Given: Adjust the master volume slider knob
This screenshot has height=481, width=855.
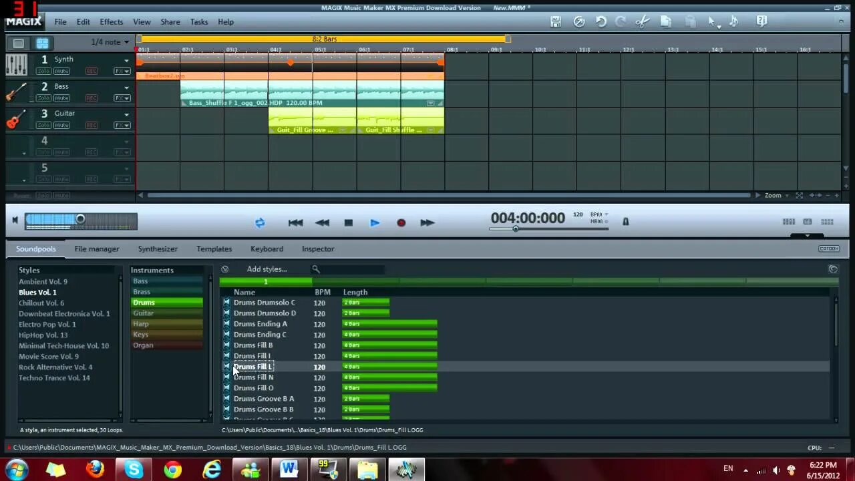Looking at the screenshot, I should 80,219.
